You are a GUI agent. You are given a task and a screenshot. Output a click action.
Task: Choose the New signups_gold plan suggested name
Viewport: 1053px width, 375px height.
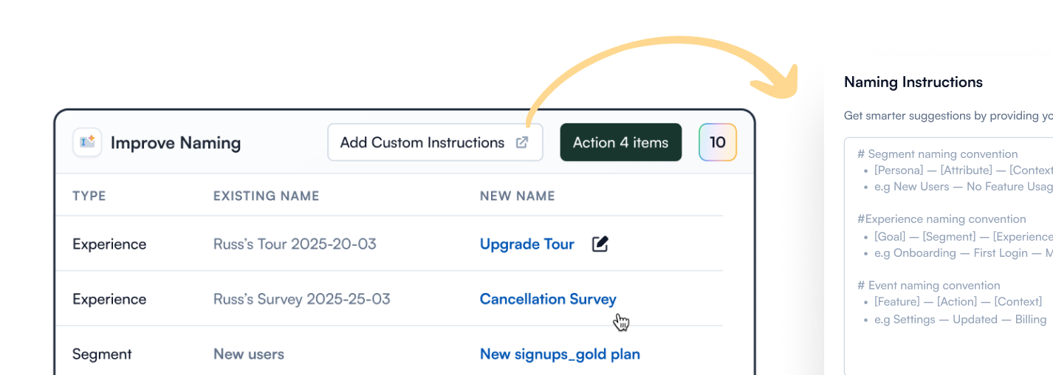pos(560,354)
